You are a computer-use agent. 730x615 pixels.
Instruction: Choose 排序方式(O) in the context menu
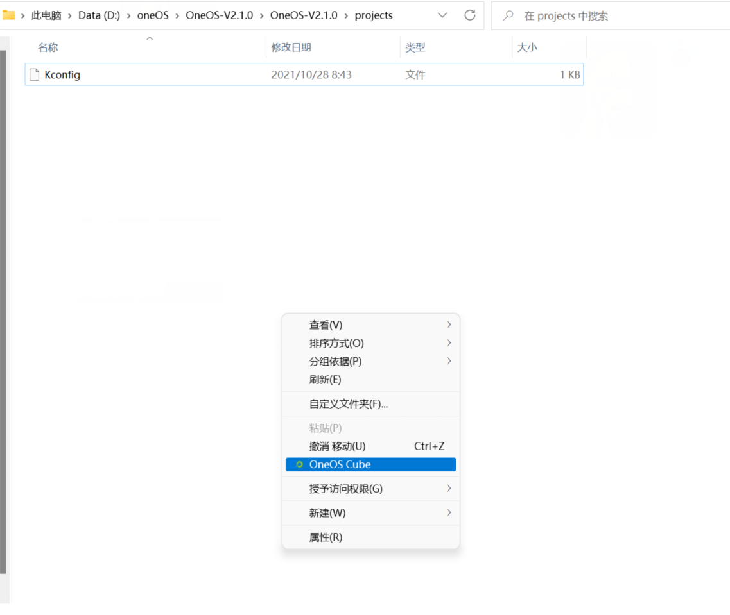coord(370,343)
